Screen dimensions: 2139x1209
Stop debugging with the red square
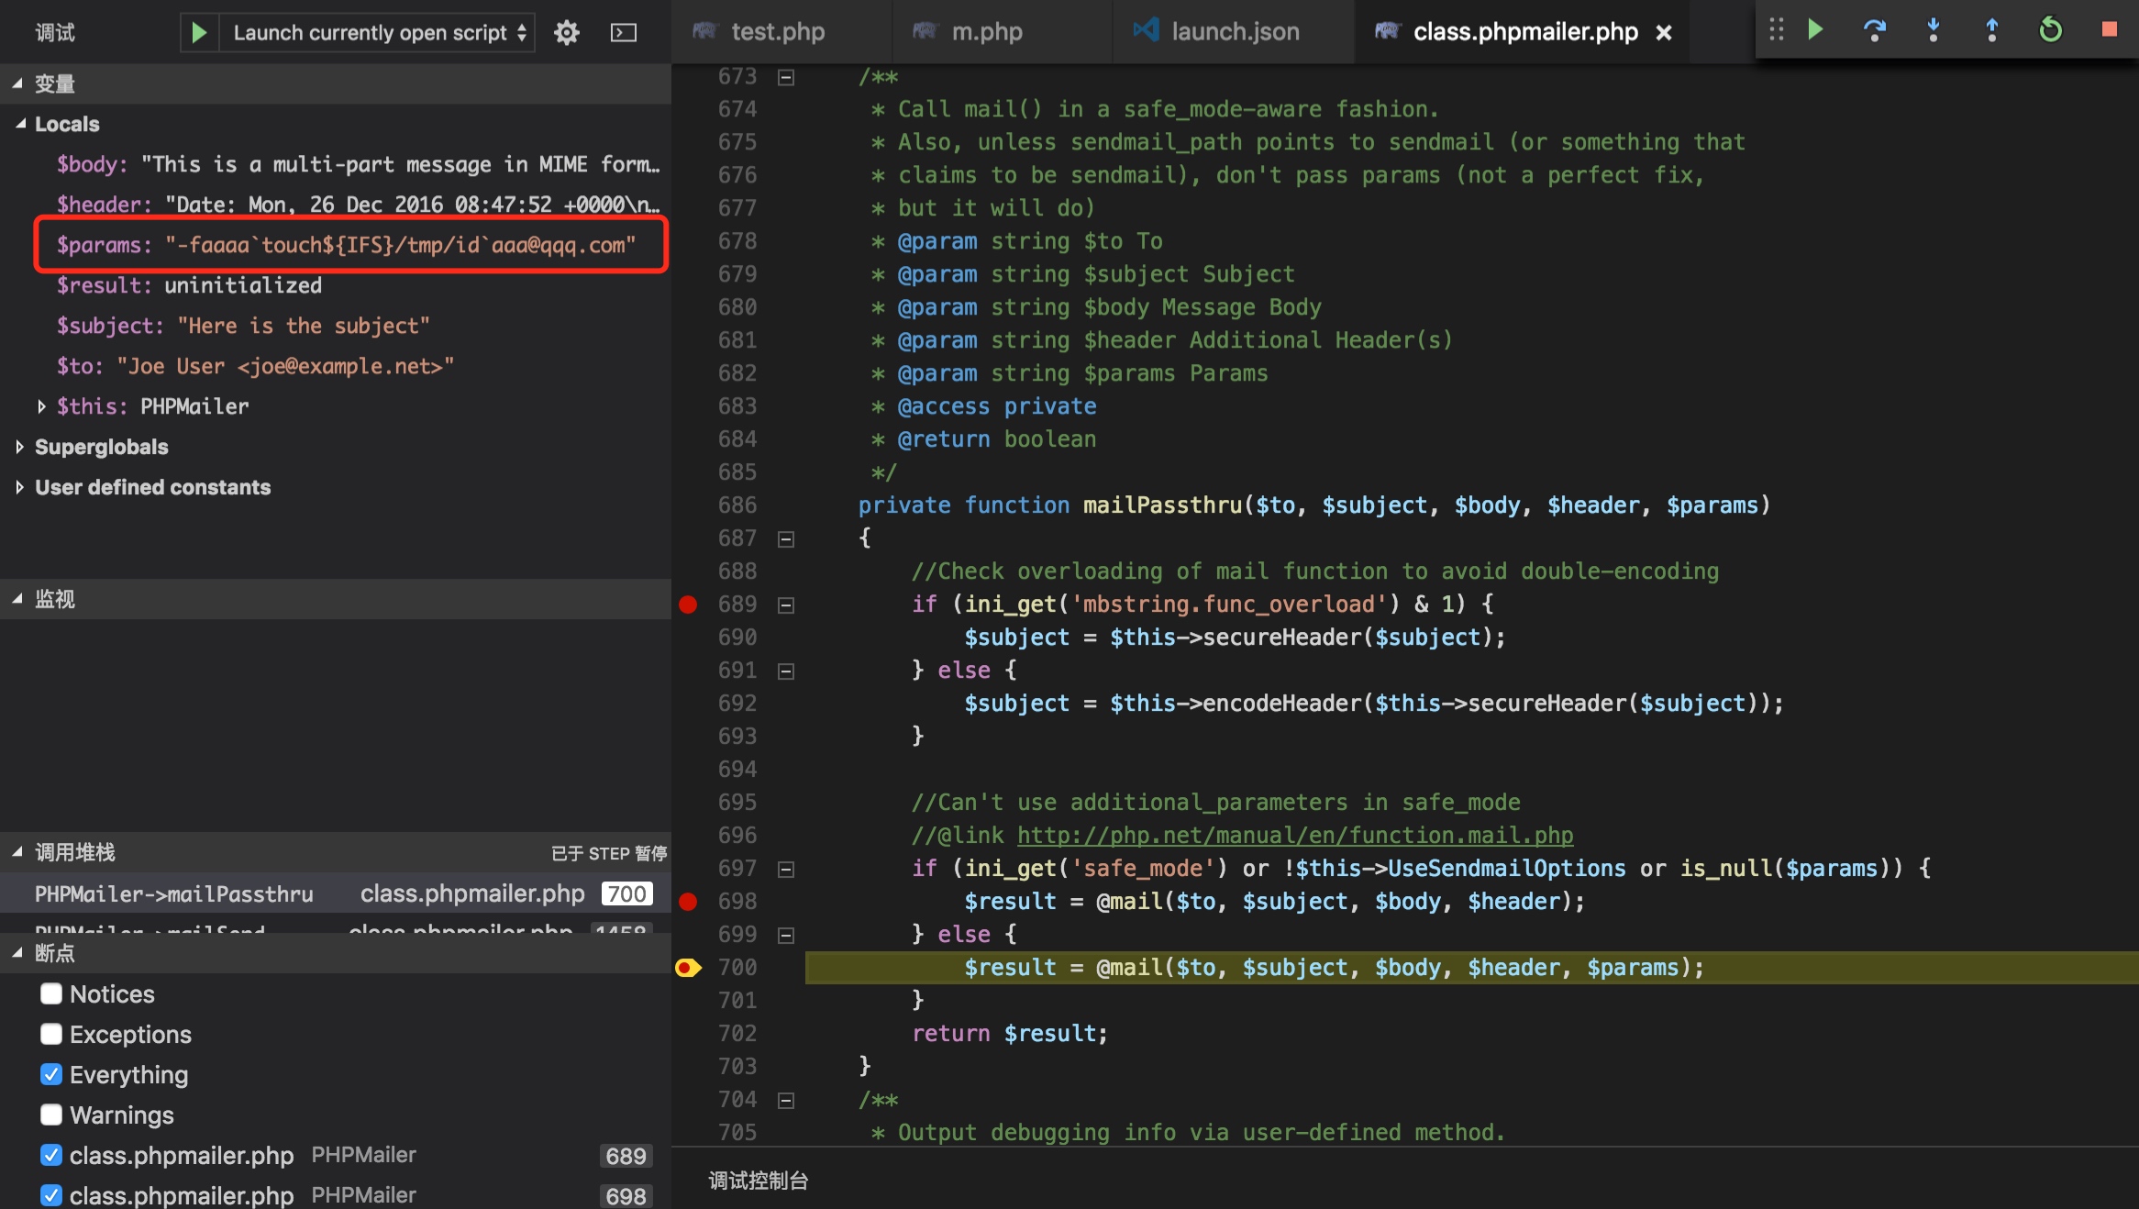[2109, 29]
